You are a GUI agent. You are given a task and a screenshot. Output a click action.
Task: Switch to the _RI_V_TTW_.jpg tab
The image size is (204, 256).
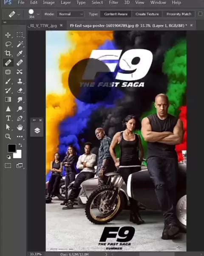[42, 26]
